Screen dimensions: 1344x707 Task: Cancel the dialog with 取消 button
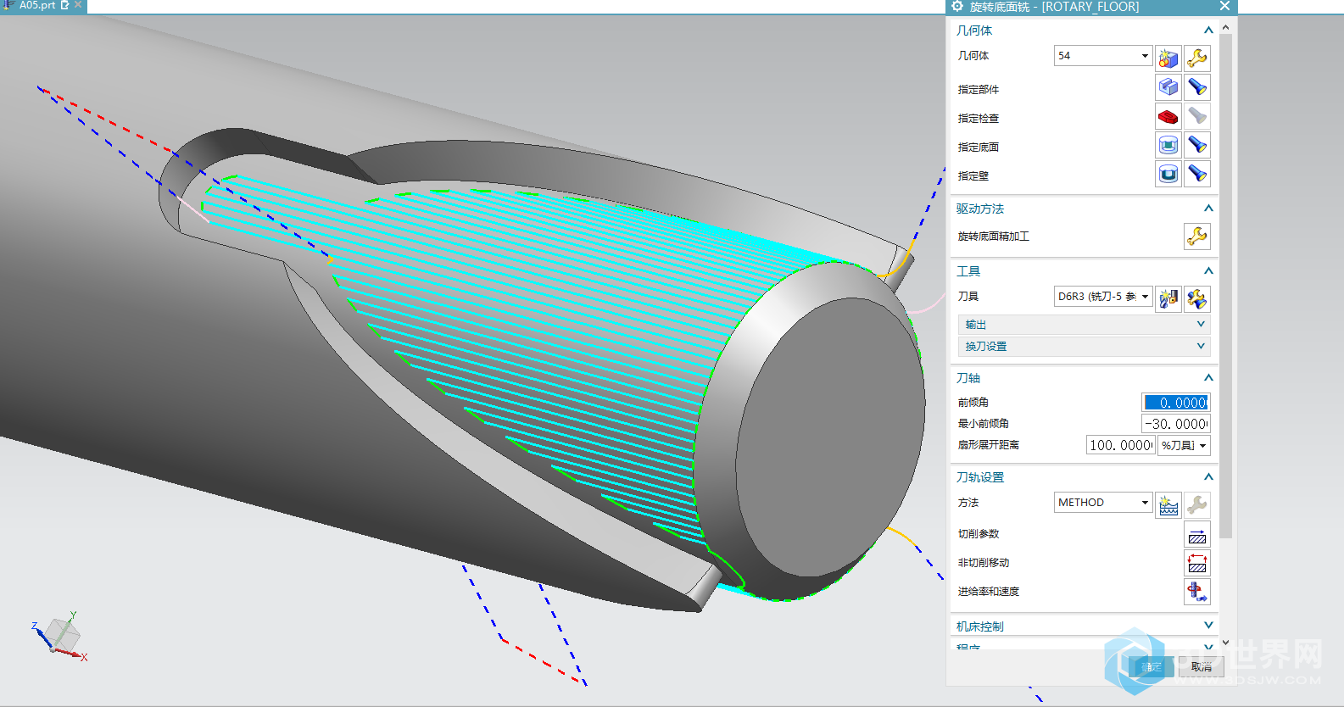(1201, 667)
